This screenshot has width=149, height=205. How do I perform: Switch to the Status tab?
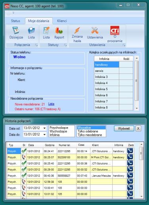tap(15, 21)
